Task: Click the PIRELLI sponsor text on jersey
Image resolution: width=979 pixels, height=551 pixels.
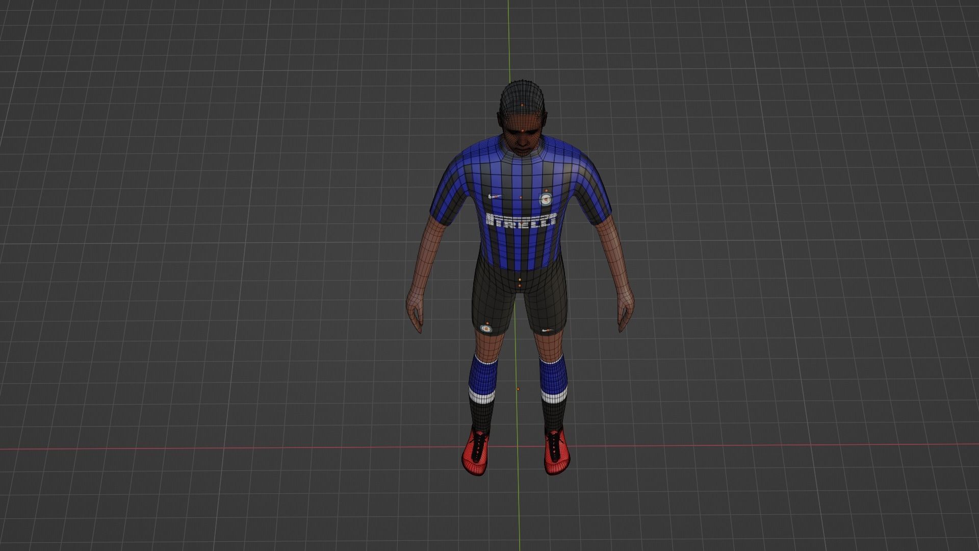Action: coord(521,221)
